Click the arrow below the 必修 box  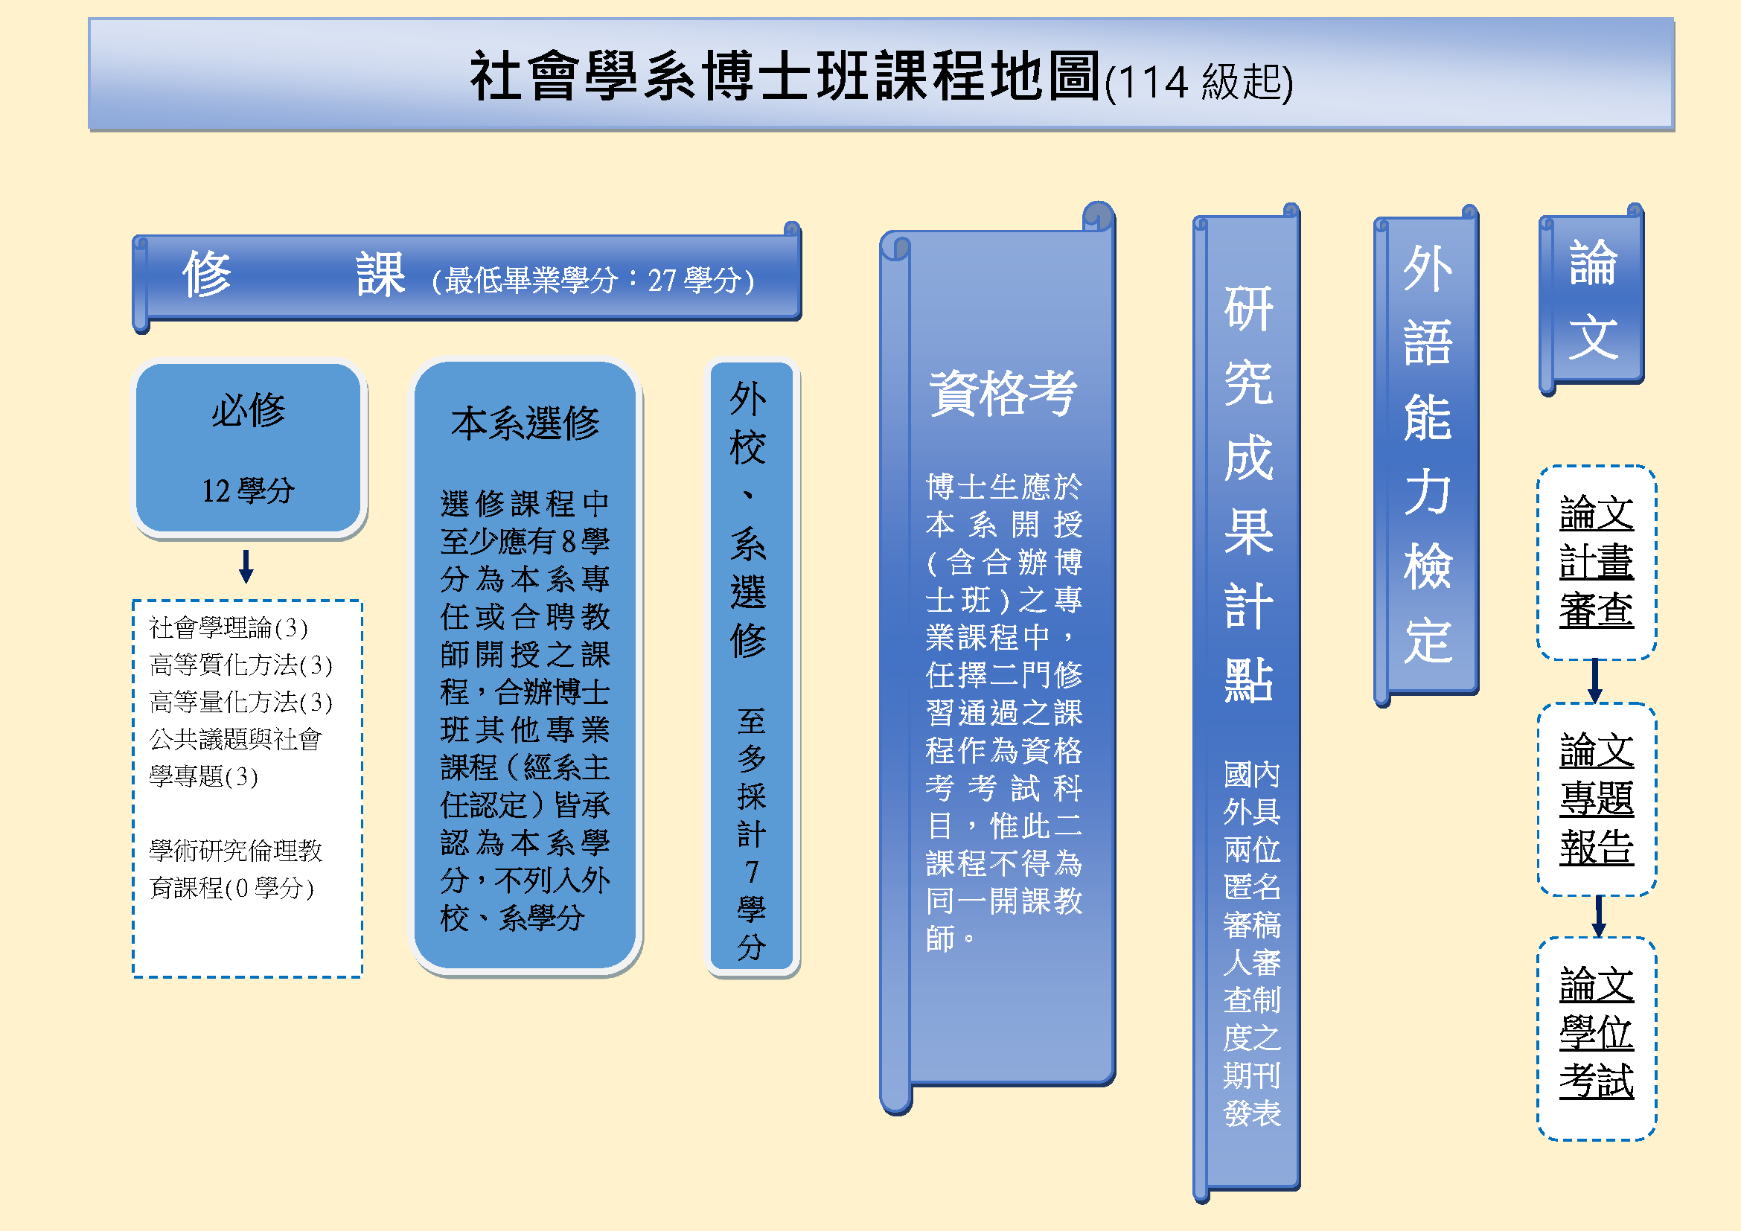(246, 566)
